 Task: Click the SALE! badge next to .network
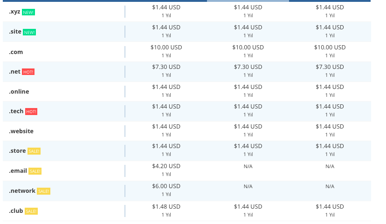click(x=43, y=191)
